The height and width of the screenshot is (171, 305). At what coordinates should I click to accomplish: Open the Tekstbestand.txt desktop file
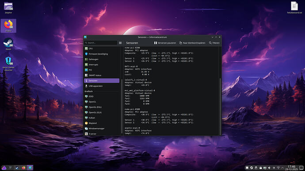294,7
